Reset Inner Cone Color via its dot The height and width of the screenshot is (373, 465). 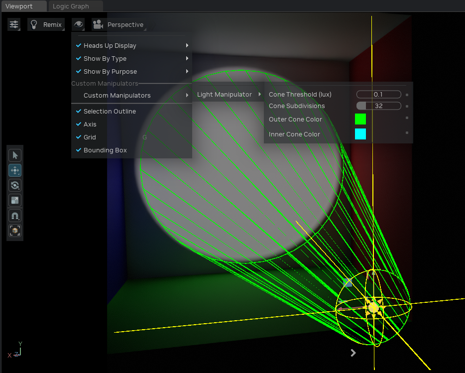(x=407, y=132)
